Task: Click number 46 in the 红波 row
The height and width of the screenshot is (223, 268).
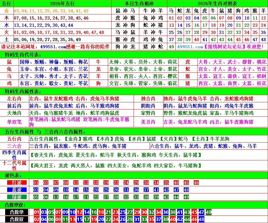Action: pyautogui.click(x=196, y=182)
